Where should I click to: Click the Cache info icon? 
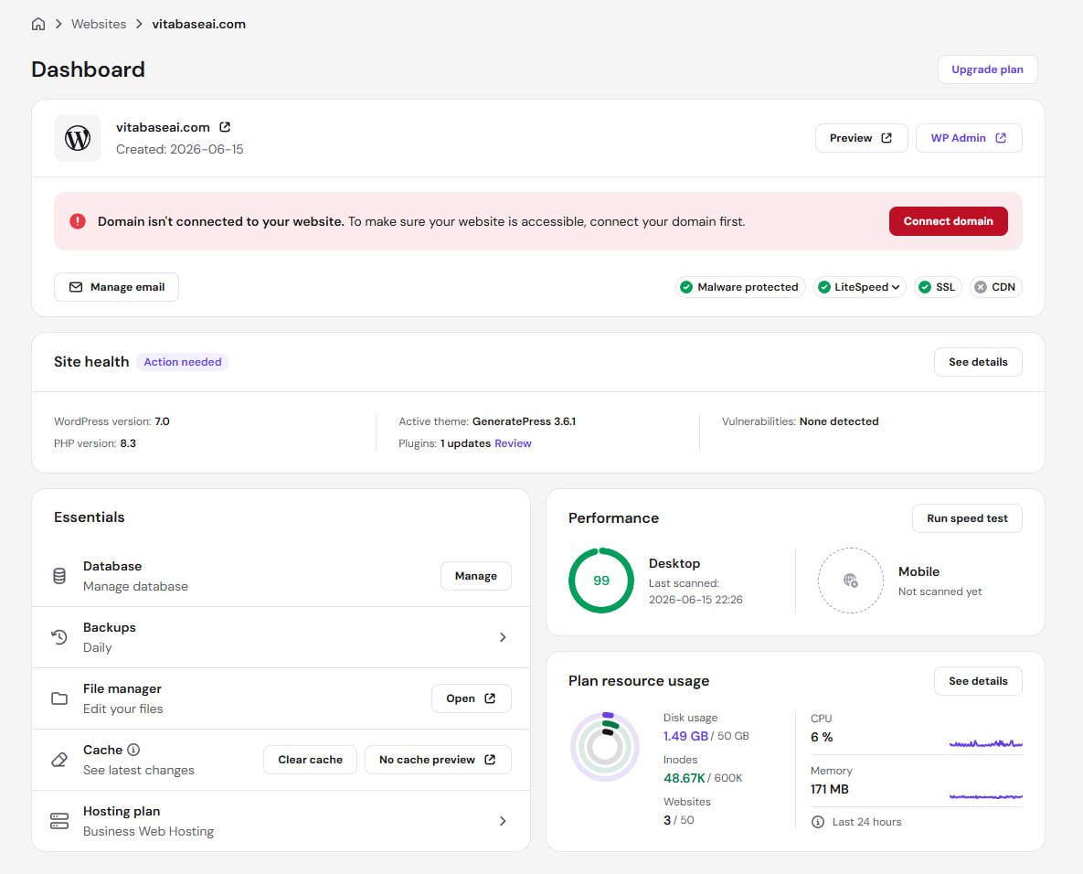point(134,750)
